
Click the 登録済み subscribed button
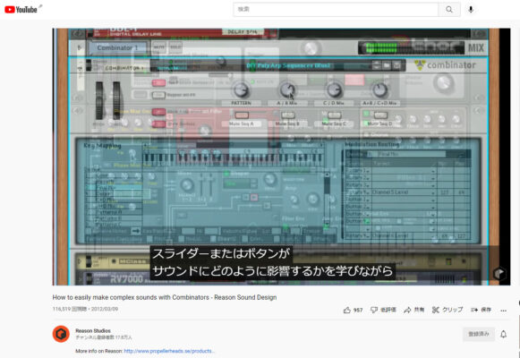pyautogui.click(x=479, y=334)
